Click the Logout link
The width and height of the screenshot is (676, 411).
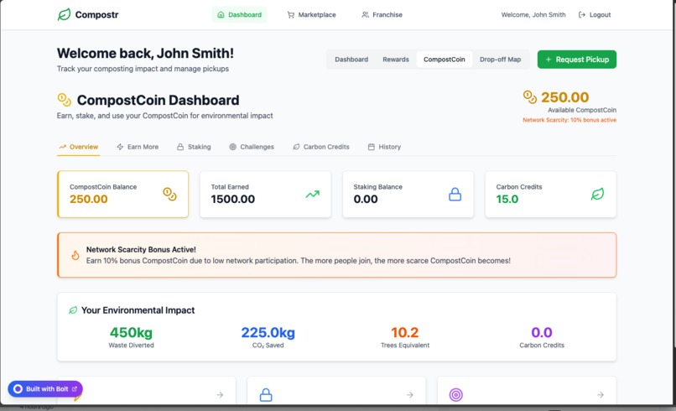(x=595, y=14)
